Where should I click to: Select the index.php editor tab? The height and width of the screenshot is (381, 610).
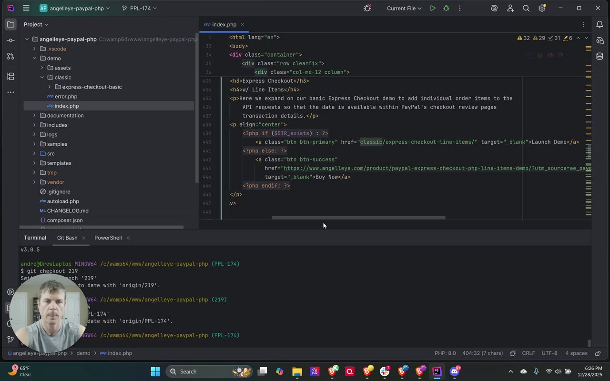[224, 24]
